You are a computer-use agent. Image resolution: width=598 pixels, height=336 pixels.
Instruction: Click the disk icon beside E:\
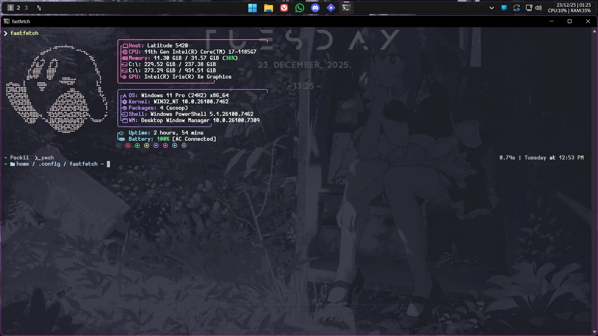click(126, 71)
